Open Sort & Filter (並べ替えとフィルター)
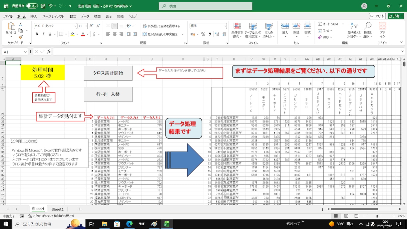The image size is (407, 229). point(354,30)
